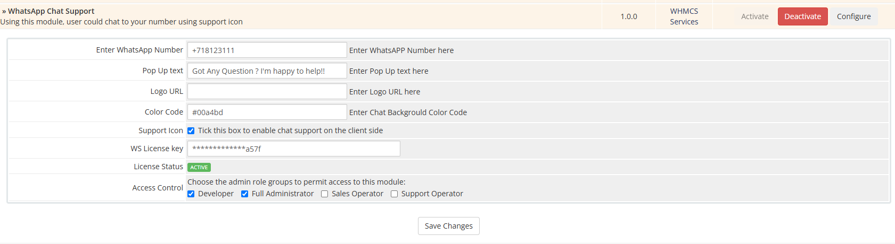Click the 'Full Administrator' role label text
Viewport: 895px width, 244px height.
[283, 194]
